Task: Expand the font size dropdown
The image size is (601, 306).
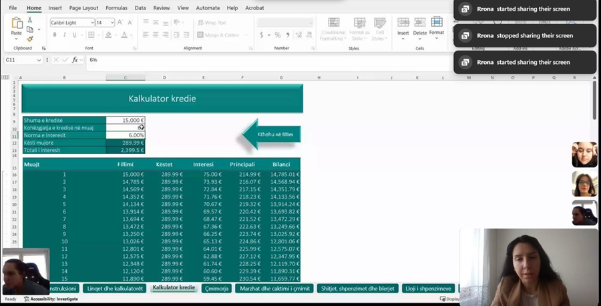Action: click(112, 23)
